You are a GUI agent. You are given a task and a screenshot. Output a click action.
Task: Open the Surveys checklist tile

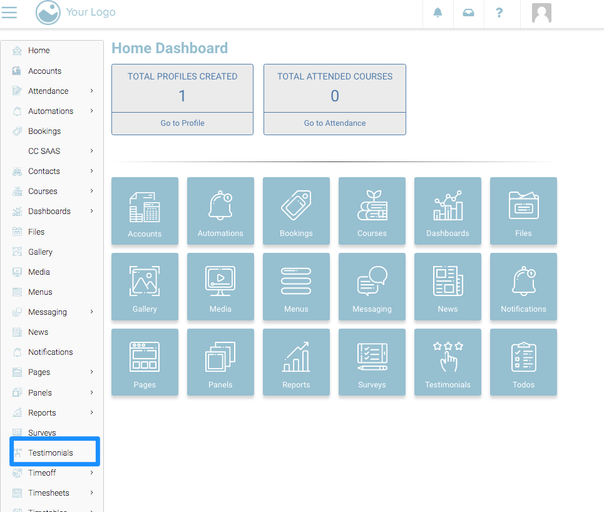point(372,362)
